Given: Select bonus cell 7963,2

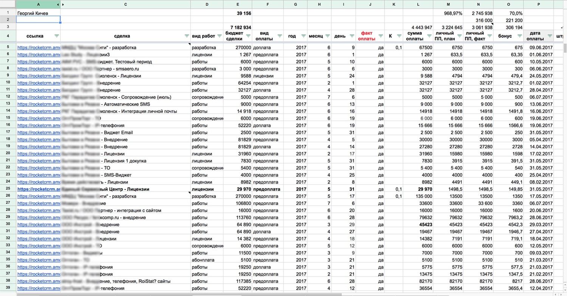Looking at the screenshot, I should coord(508,217).
